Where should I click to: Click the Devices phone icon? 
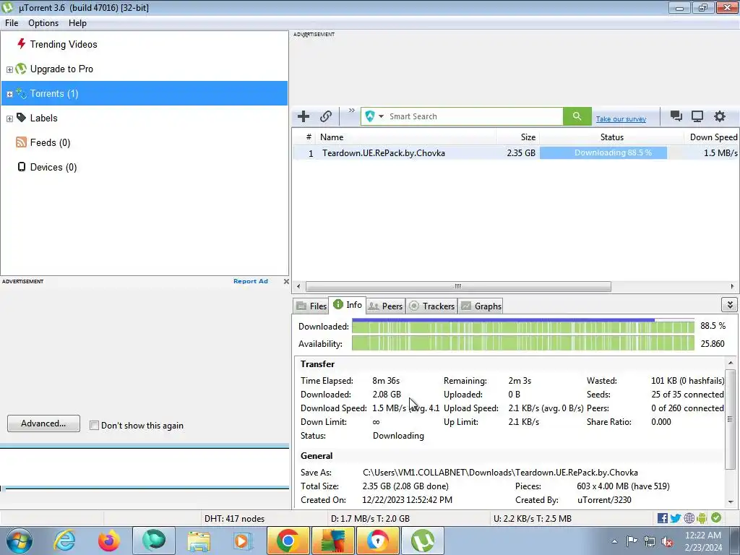coord(21,167)
